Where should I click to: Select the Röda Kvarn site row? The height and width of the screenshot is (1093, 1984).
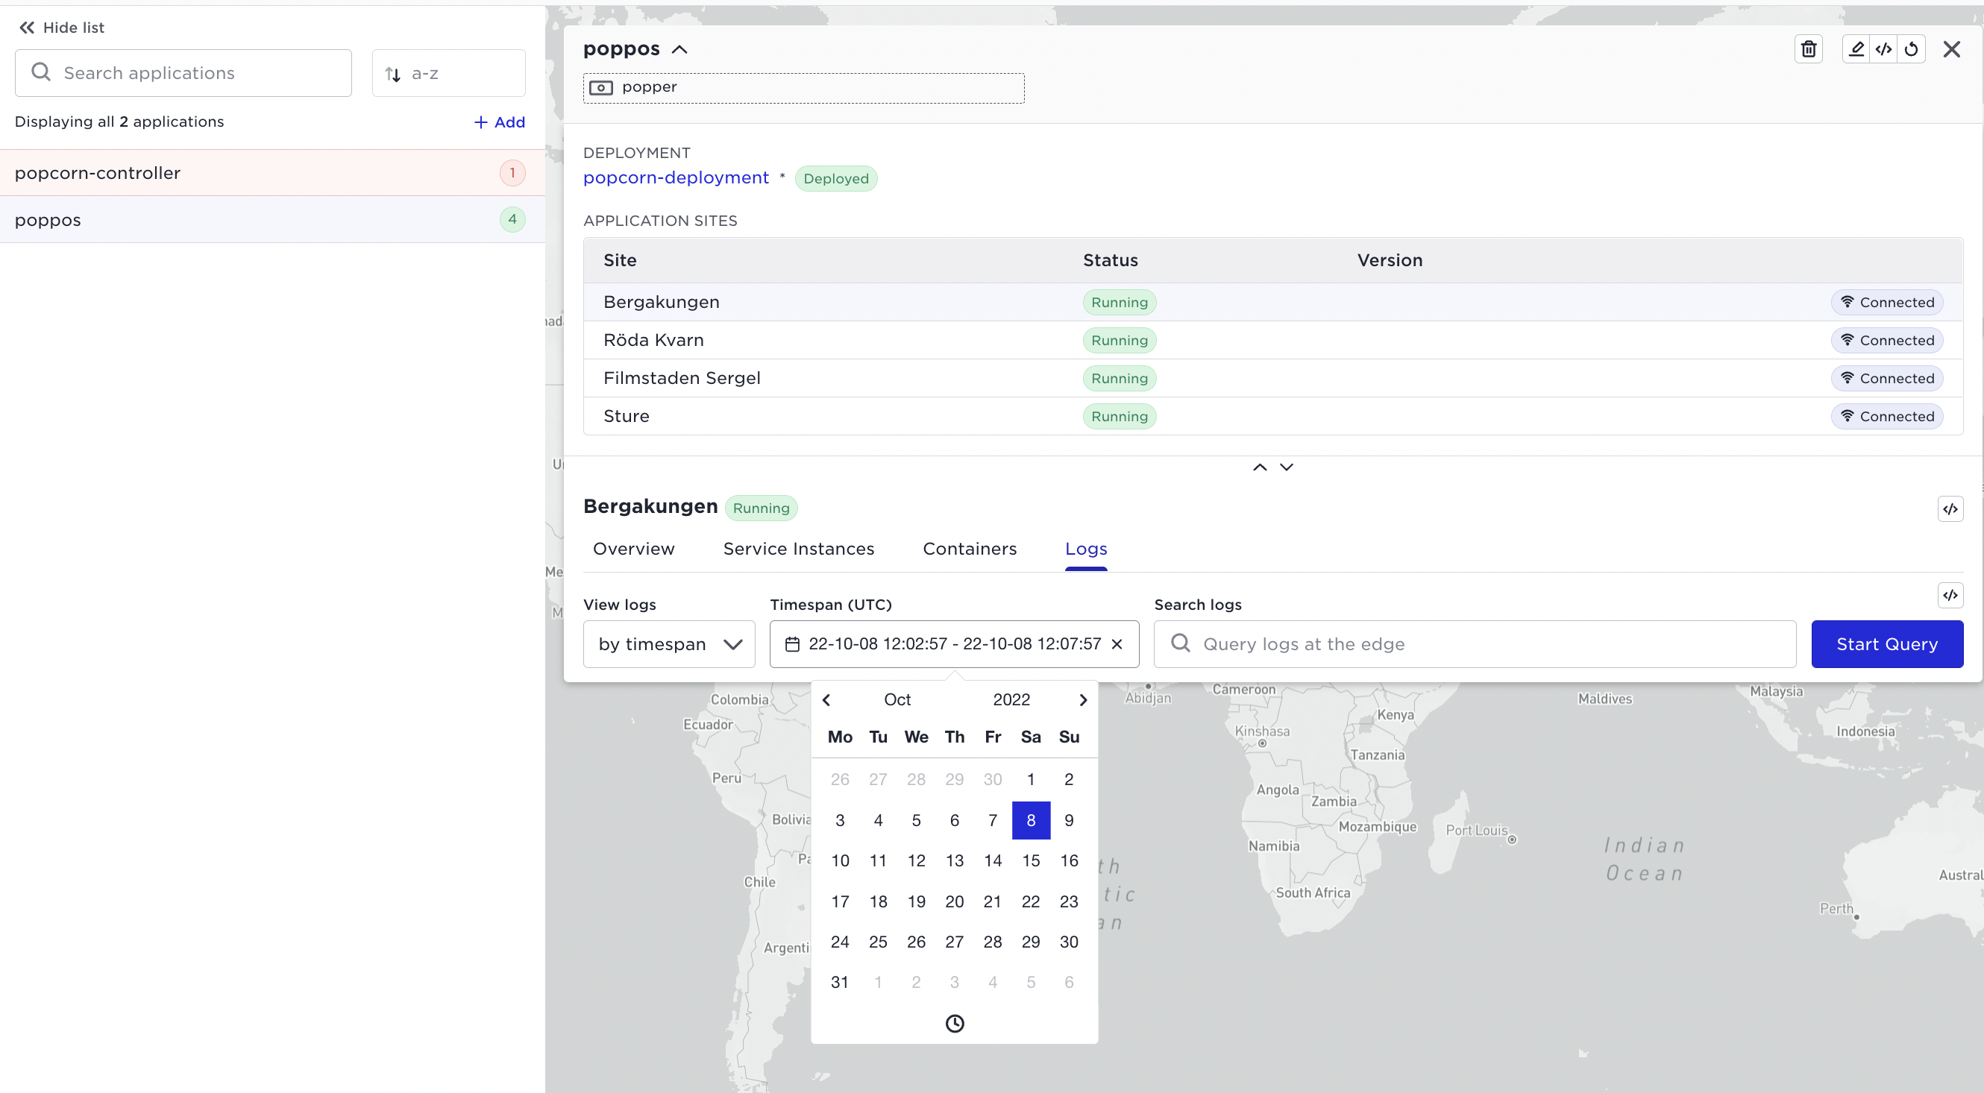coord(1272,340)
